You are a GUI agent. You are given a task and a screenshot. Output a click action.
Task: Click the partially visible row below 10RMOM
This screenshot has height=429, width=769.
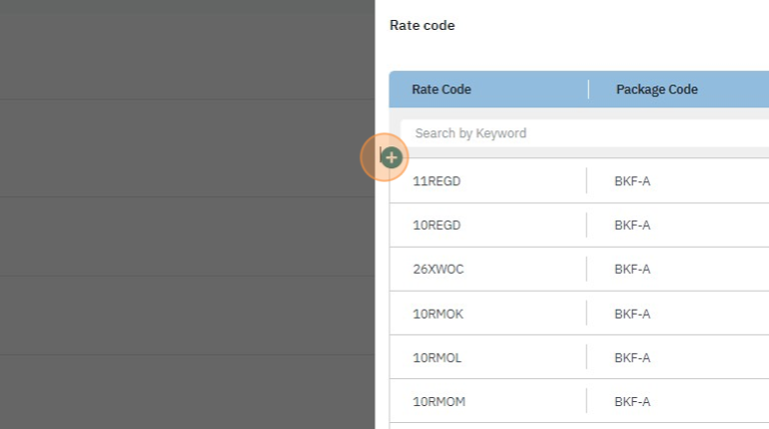(577, 426)
